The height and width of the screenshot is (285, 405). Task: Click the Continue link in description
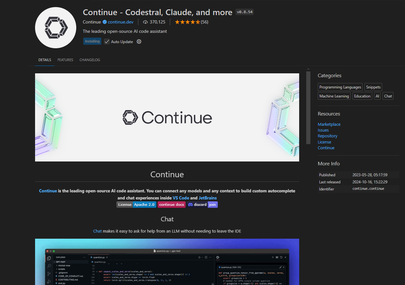point(48,191)
